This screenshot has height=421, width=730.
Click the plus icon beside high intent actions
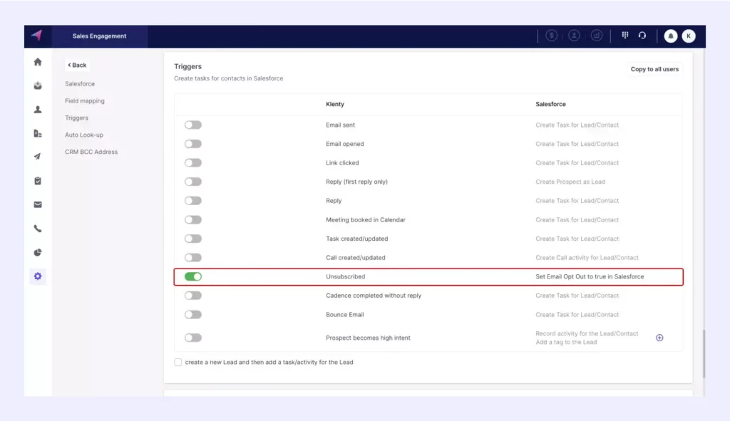[x=659, y=338]
